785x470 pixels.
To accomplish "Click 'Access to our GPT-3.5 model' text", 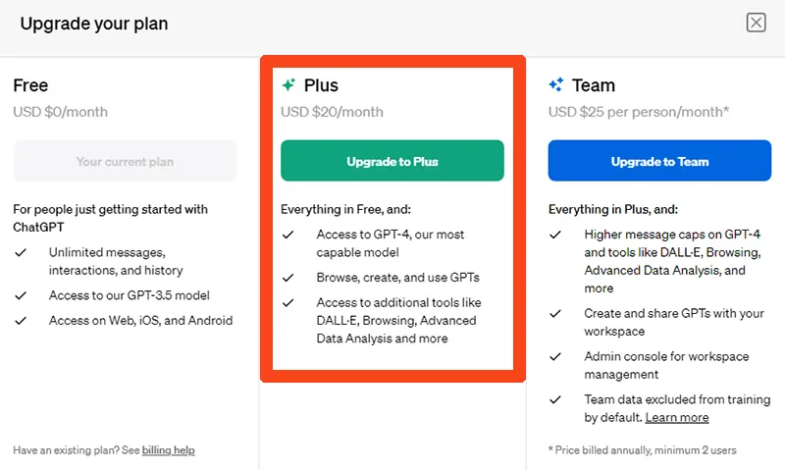I will pyautogui.click(x=130, y=295).
